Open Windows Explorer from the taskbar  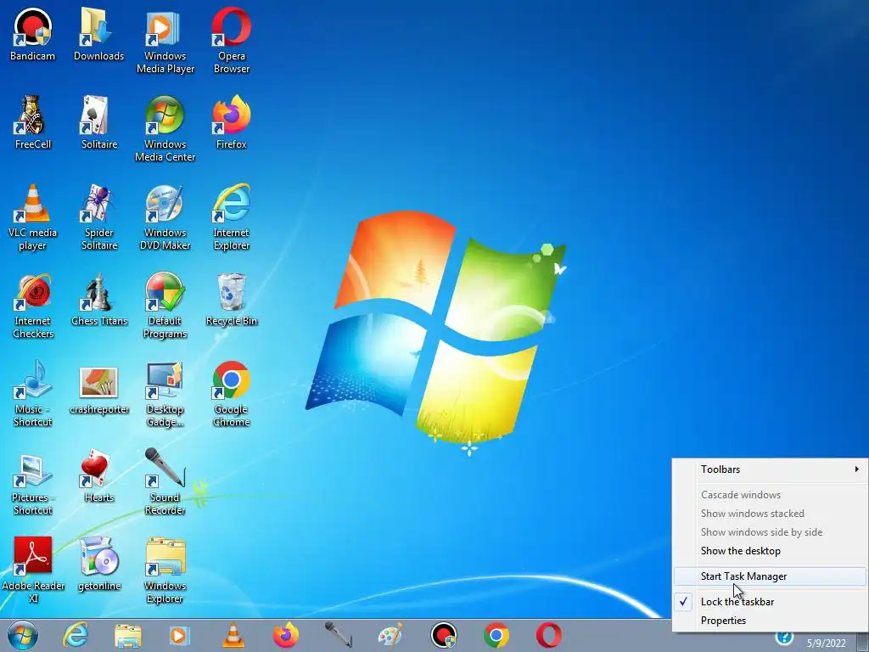(x=127, y=635)
